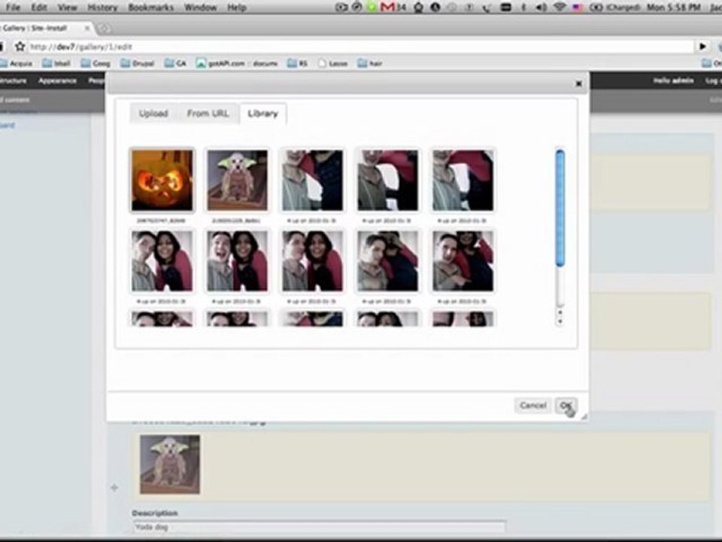Image resolution: width=722 pixels, height=542 pixels.
Task: Select the second-row thumbnail of laughing man
Action: click(237, 261)
